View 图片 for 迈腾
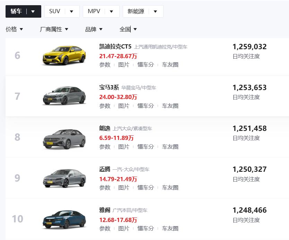Screen dimensions: 289x240 click(124, 188)
